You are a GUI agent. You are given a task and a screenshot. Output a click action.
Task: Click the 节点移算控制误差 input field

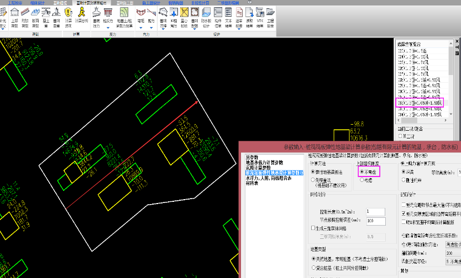[376, 221]
